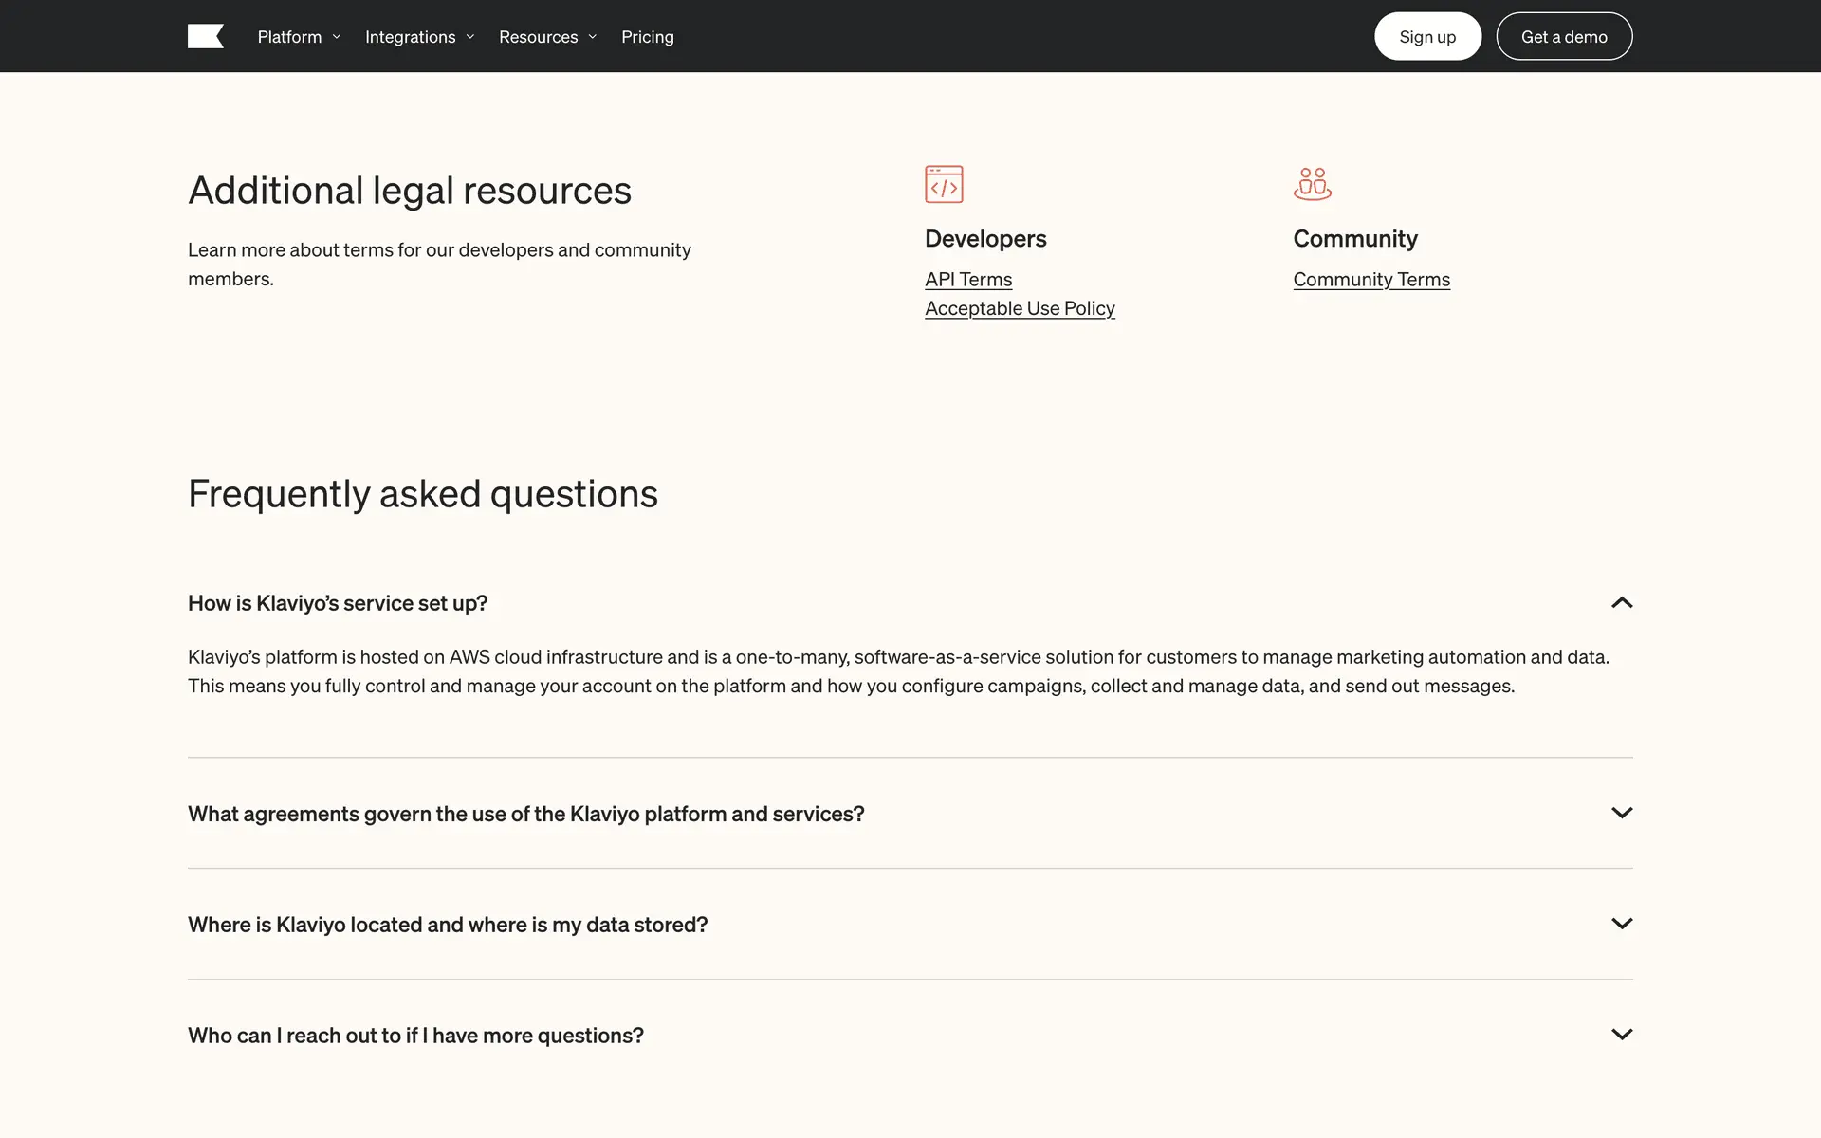Click the Sign up button

tap(1427, 37)
